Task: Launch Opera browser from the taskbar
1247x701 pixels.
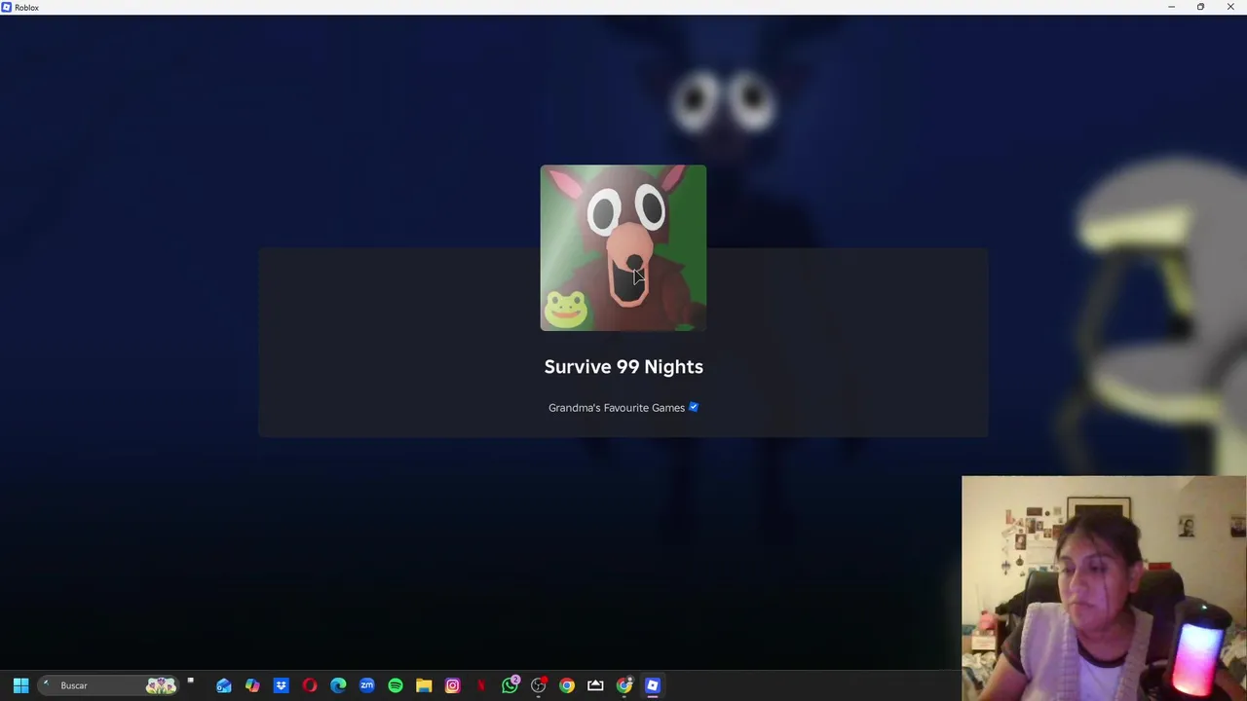Action: pos(310,685)
